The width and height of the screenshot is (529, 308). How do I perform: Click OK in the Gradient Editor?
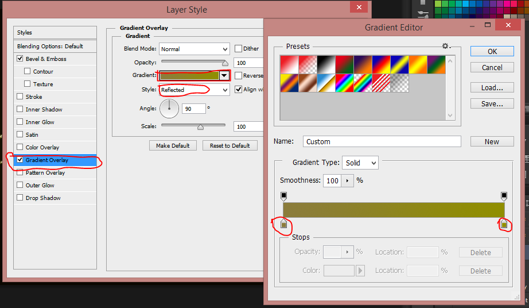click(x=492, y=51)
